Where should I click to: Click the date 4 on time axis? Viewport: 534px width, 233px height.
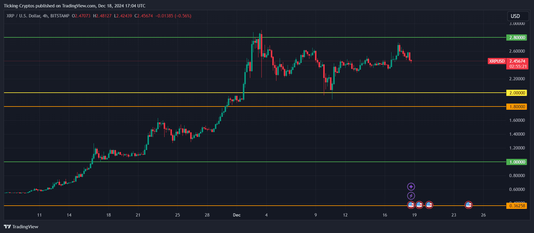click(x=266, y=215)
